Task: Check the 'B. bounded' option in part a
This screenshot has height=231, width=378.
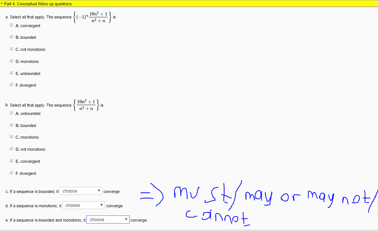Action: click(x=11, y=37)
